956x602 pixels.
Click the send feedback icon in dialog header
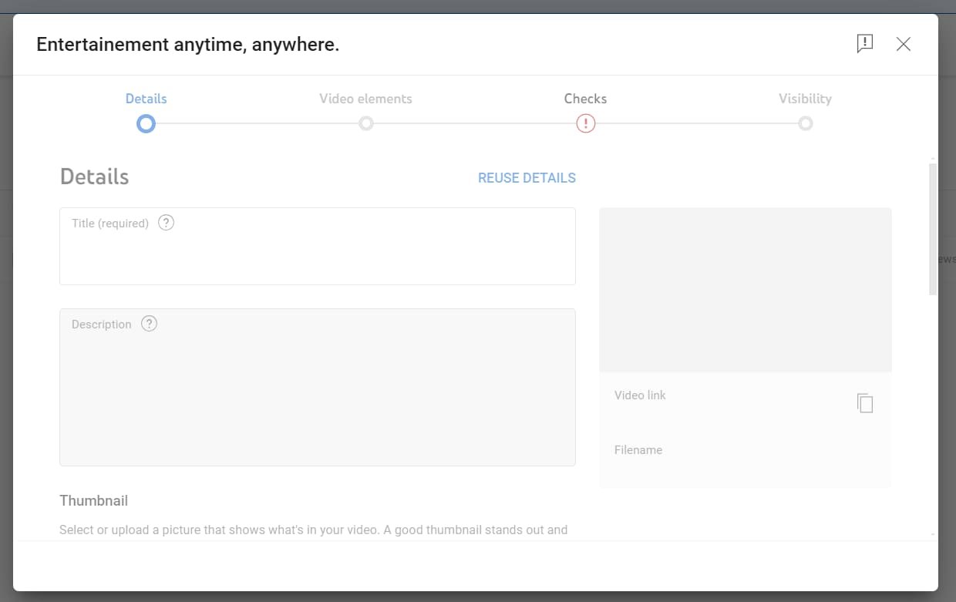[865, 44]
